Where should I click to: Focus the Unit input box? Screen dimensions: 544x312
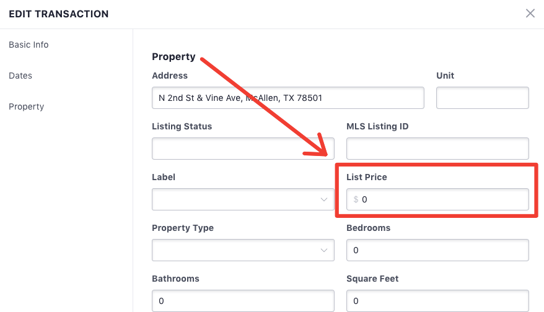[482, 98]
